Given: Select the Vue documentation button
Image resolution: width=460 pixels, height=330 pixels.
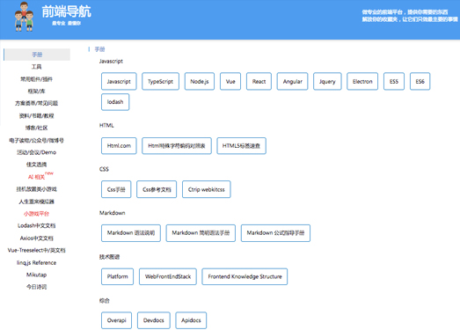Looking at the screenshot, I should (x=230, y=81).
